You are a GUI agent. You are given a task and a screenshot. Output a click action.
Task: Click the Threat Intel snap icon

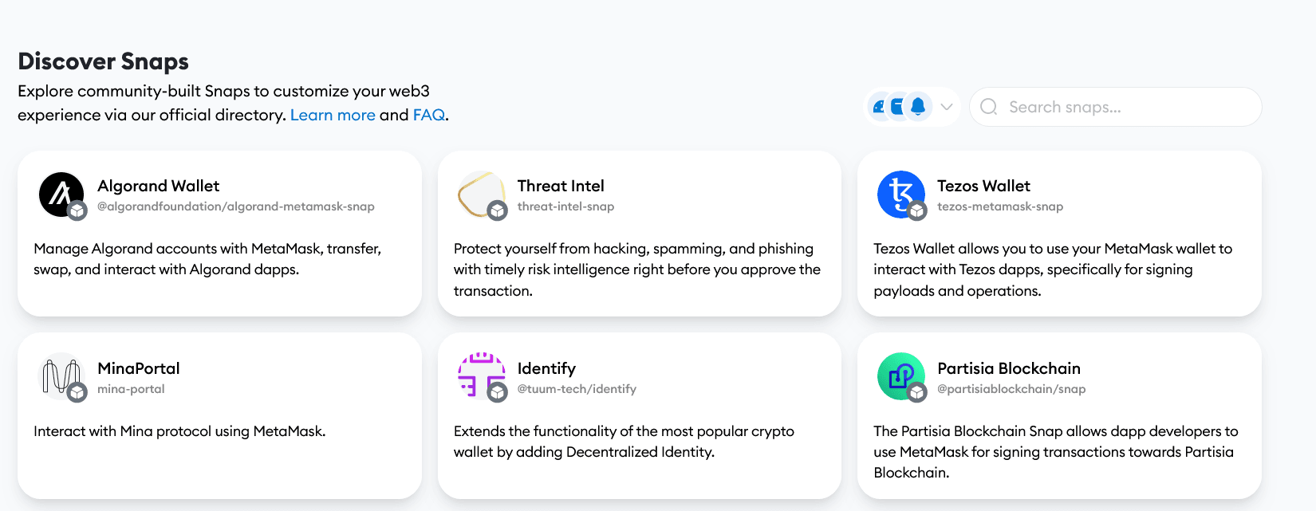tap(481, 195)
